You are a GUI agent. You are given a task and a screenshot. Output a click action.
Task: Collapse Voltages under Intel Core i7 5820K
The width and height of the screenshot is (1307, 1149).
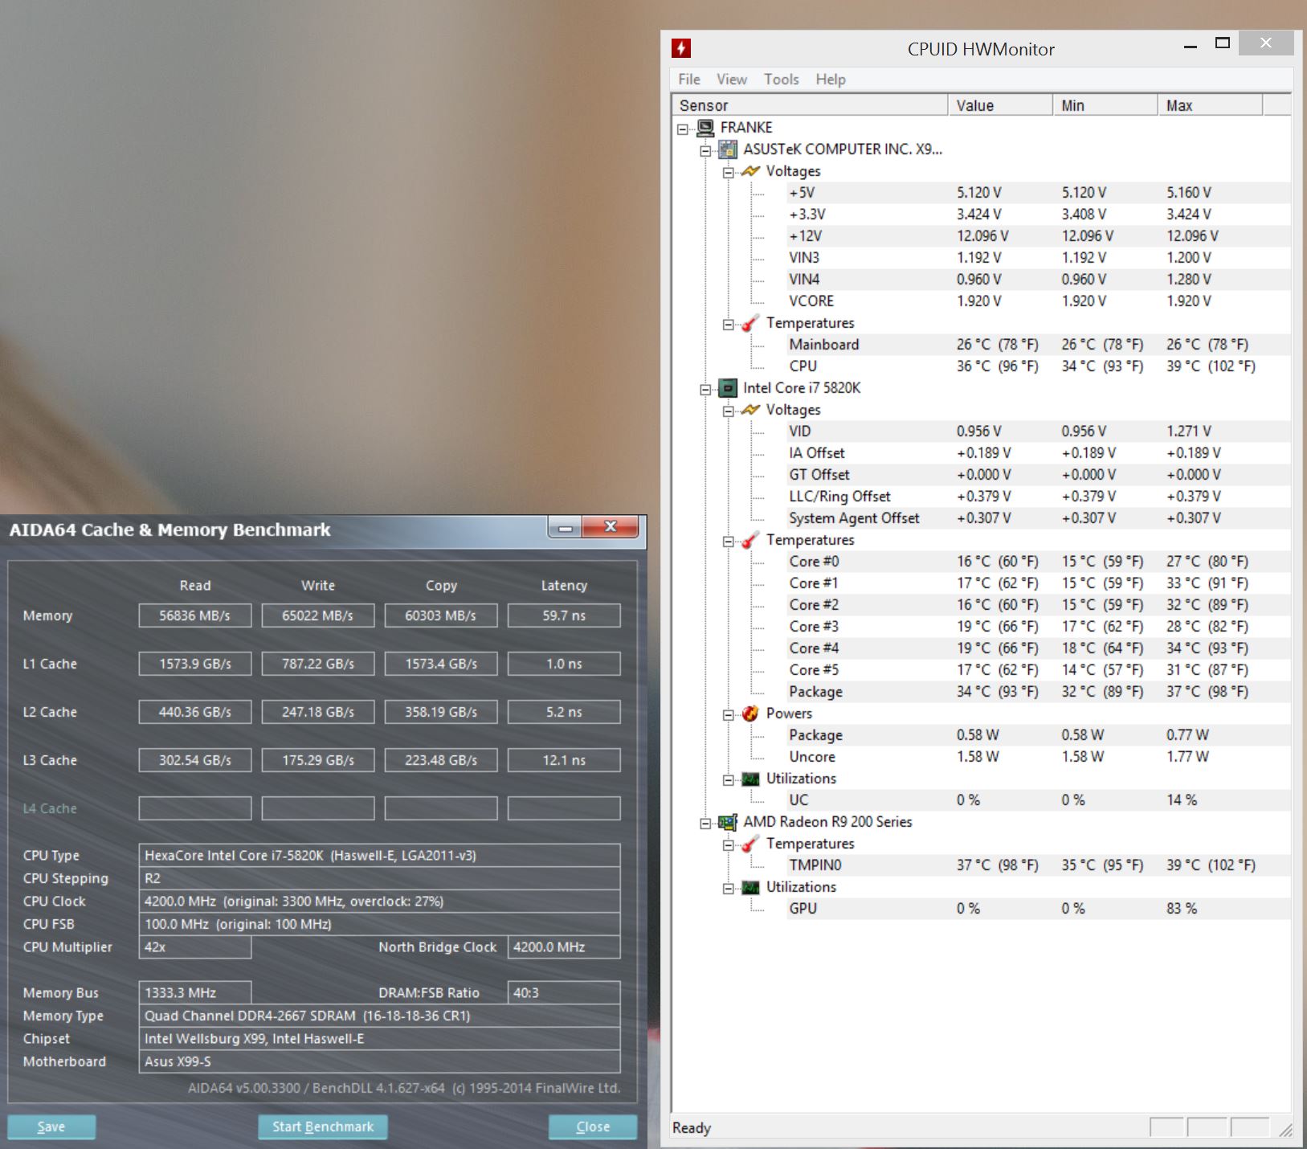coord(728,411)
